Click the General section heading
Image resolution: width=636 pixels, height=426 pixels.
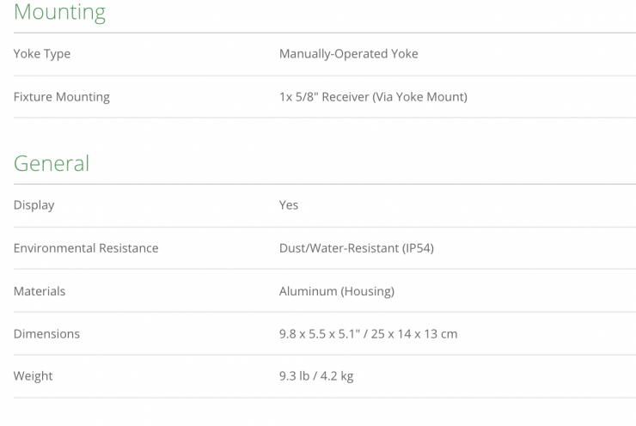(x=52, y=163)
